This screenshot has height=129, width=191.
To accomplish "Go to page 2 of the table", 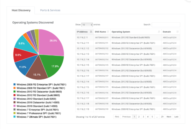I will (x=139, y=117).
